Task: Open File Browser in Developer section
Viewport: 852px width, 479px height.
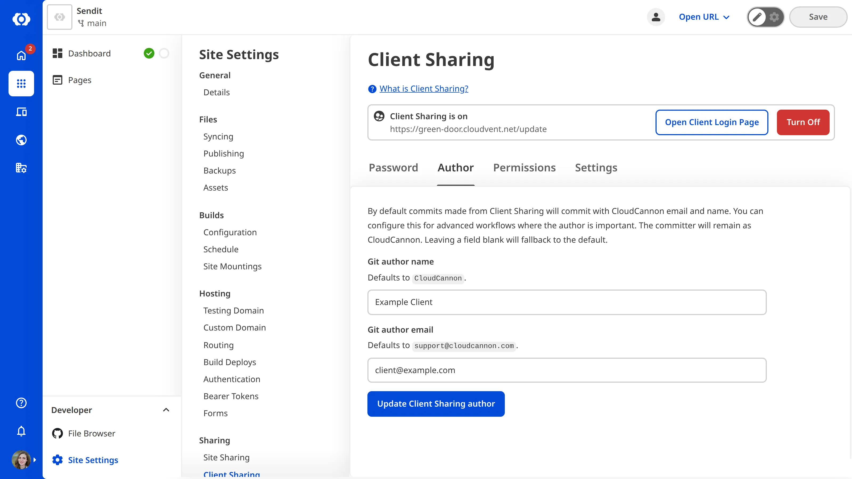Action: (92, 433)
